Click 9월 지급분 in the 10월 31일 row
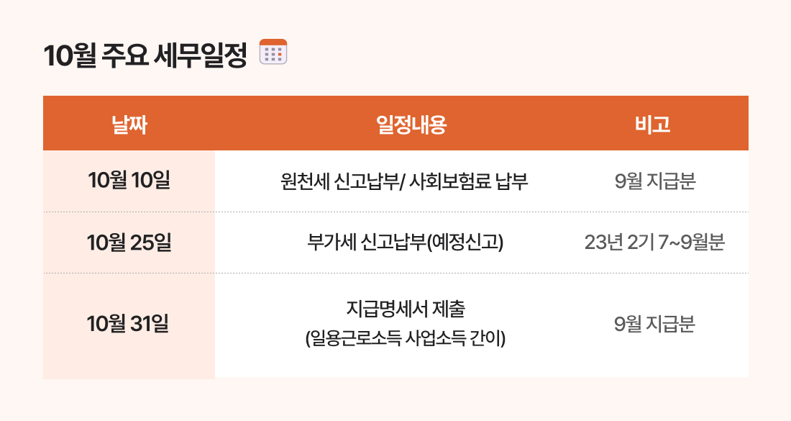Image resolution: width=791 pixels, height=421 pixels. click(x=655, y=325)
